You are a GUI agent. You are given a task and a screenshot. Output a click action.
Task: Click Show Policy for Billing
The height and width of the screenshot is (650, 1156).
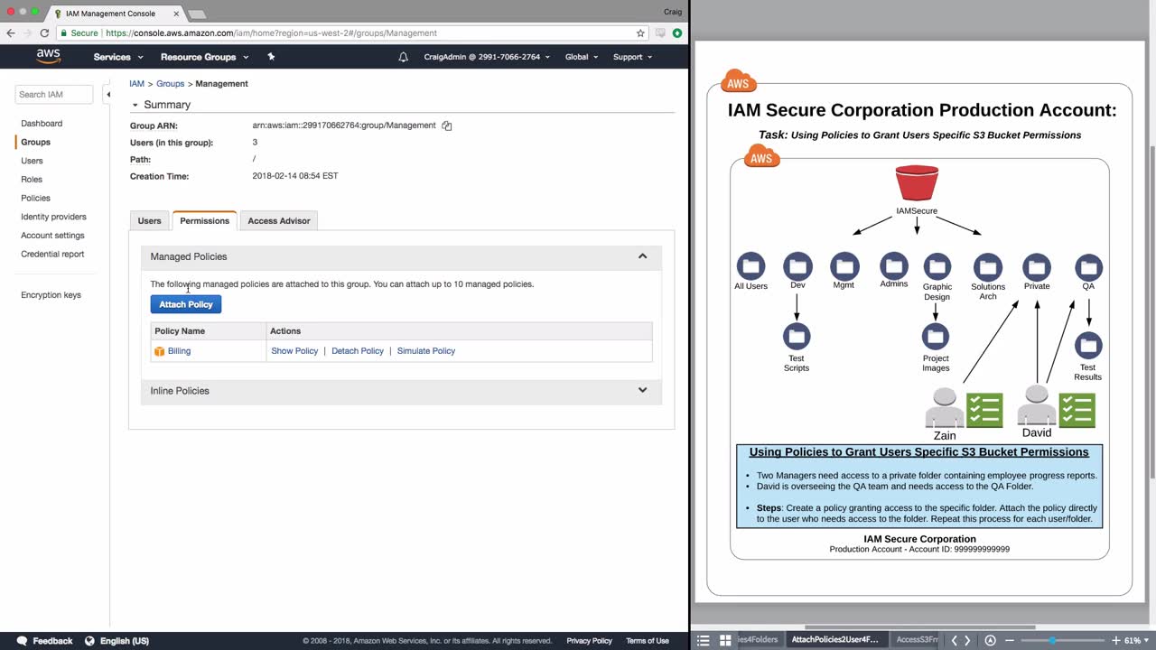coord(294,351)
